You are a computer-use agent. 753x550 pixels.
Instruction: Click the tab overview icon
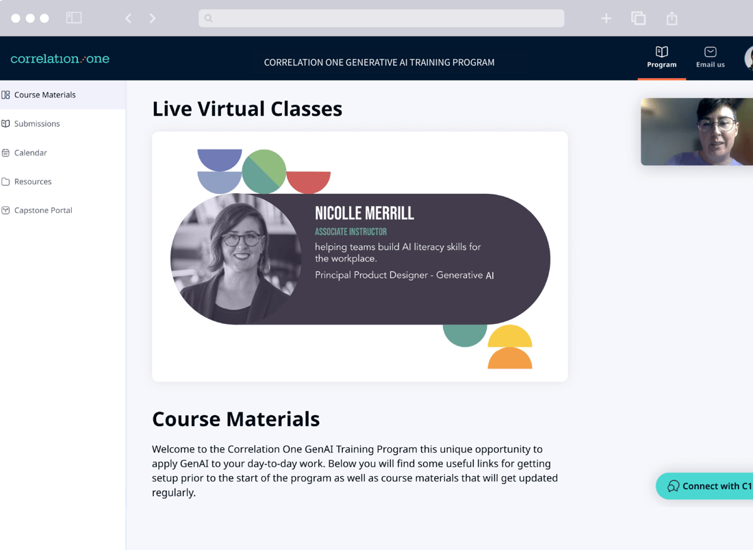[x=639, y=18]
